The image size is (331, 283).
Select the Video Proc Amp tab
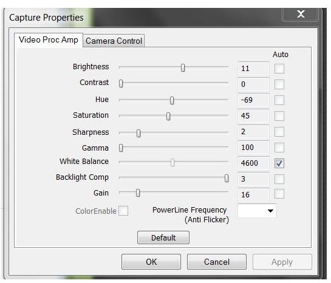click(x=49, y=40)
